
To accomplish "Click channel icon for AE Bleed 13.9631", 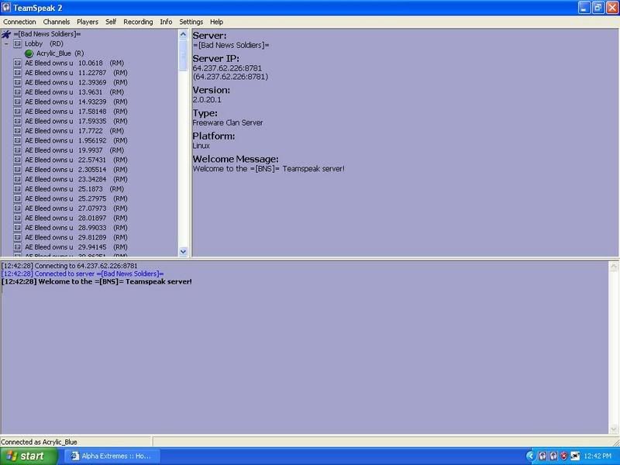I will pos(17,92).
